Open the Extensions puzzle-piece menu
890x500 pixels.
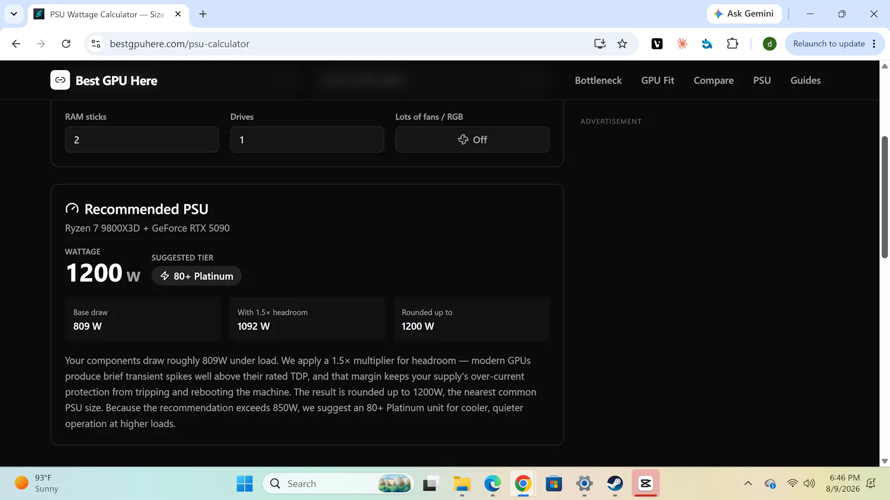733,44
